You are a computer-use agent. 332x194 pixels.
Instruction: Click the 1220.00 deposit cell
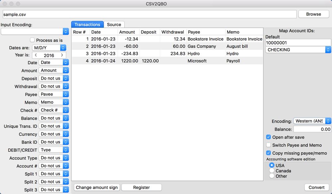pyautogui.click(x=150, y=61)
